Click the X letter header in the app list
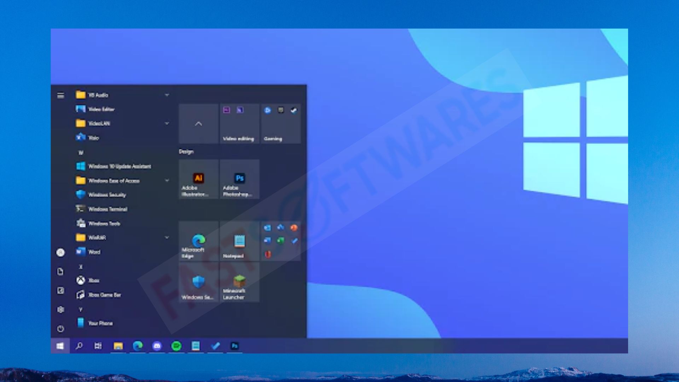This screenshot has height=382, width=679. 81,267
